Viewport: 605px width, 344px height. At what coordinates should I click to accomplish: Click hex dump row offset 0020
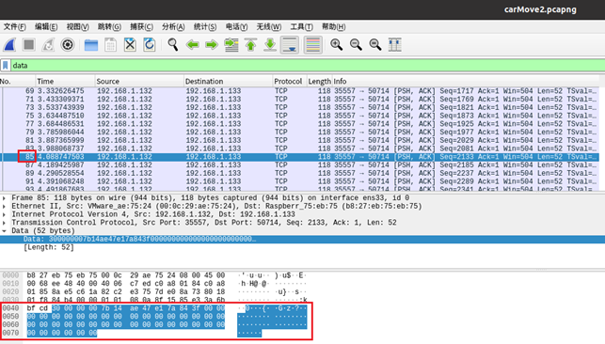pos(10,292)
